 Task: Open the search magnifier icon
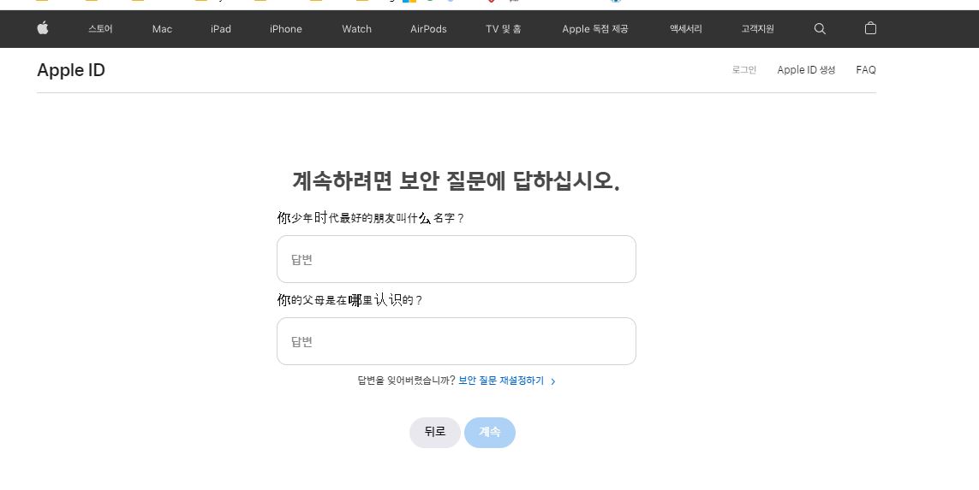820,29
